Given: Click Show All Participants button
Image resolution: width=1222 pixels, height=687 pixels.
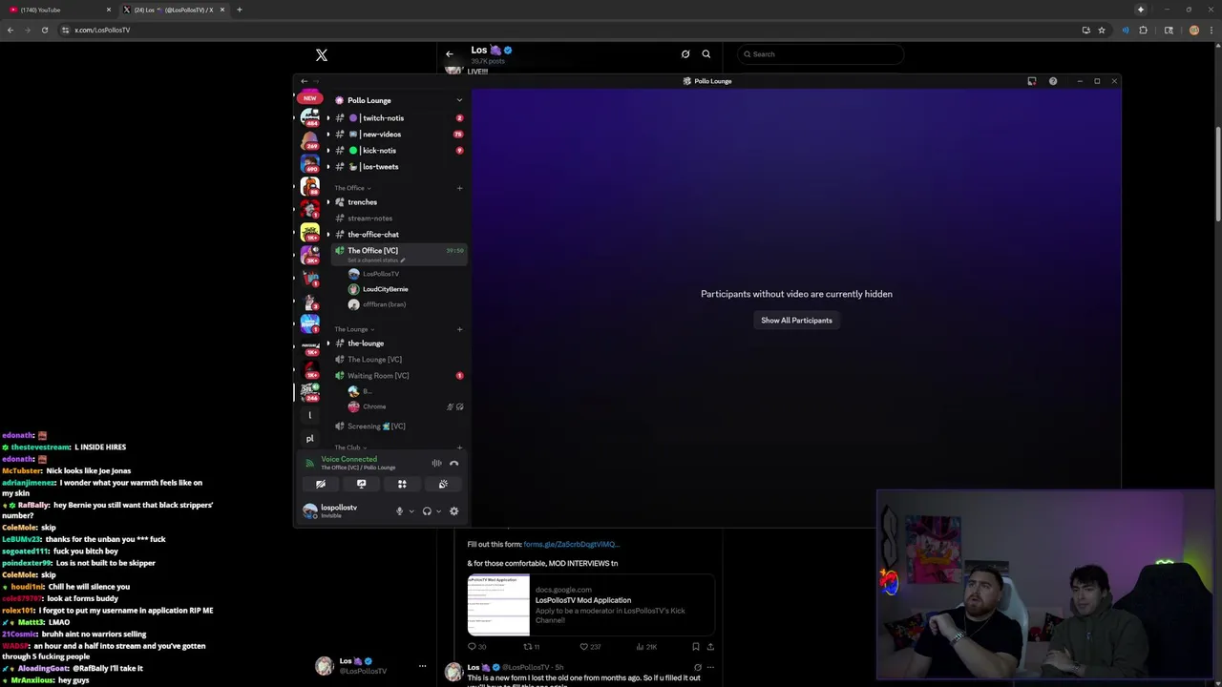Looking at the screenshot, I should click(x=796, y=321).
